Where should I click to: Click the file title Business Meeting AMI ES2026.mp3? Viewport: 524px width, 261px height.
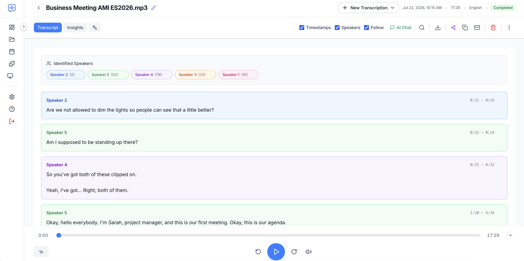(97, 8)
